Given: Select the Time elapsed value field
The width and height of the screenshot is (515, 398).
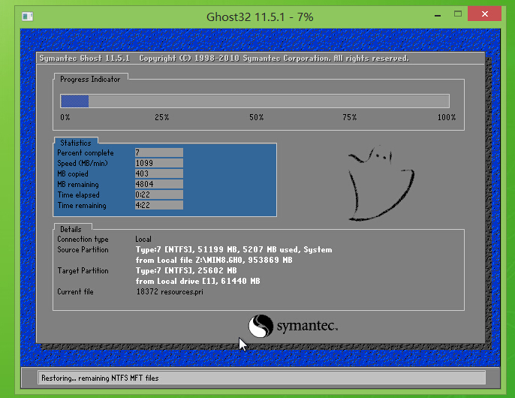Looking at the screenshot, I should 158,194.
